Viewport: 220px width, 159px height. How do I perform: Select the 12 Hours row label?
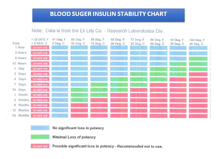click(19, 63)
